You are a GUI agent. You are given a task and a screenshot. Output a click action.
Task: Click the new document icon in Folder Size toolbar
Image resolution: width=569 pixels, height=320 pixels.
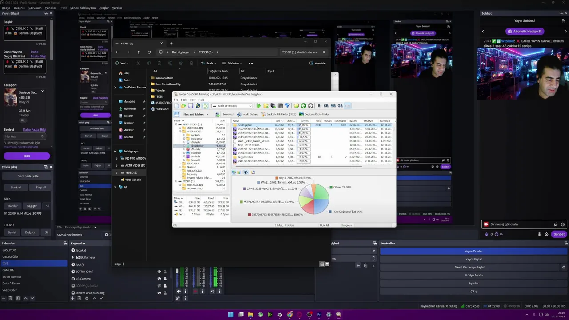click(x=176, y=106)
